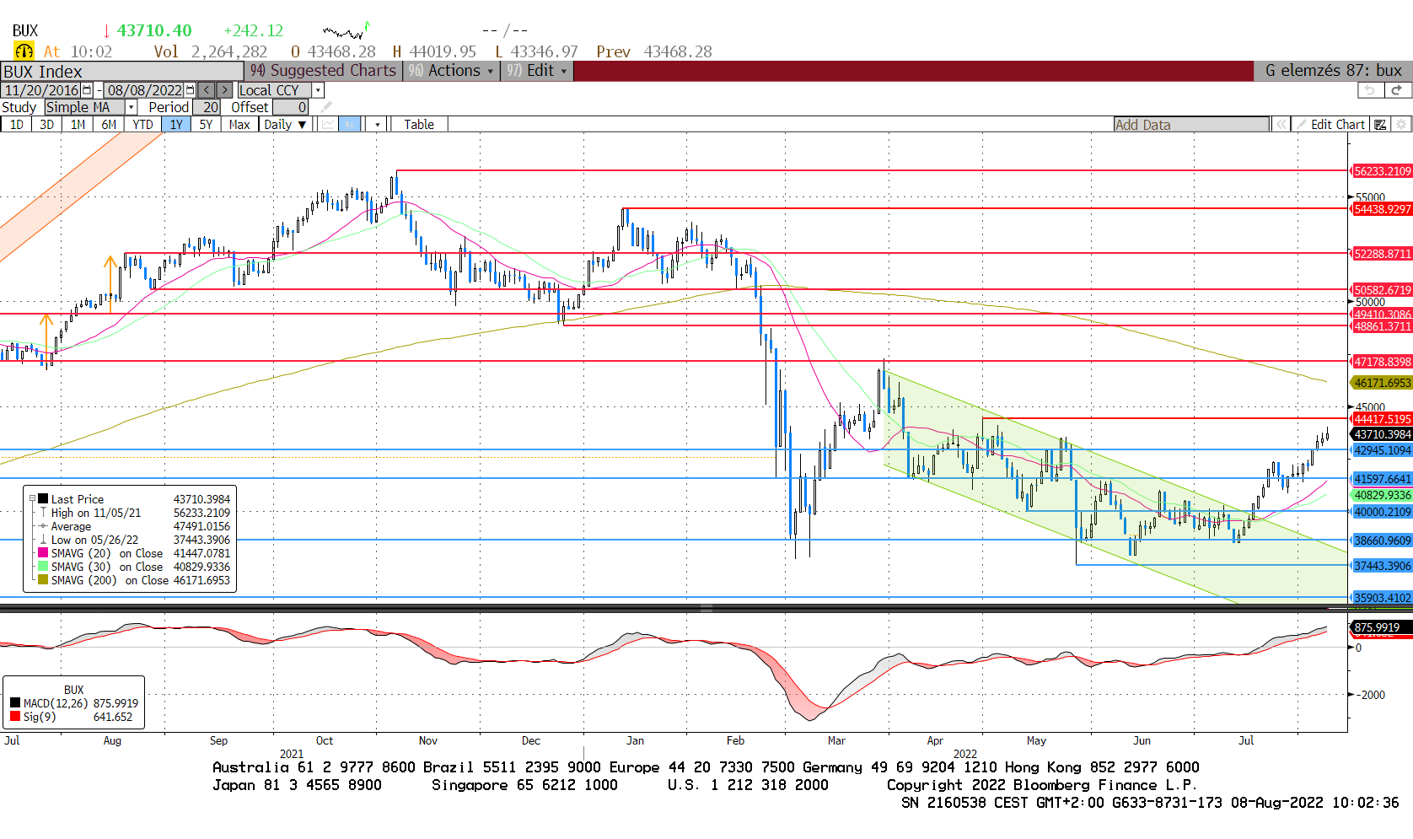
Task: Click the 56233.2109 price level label
Action: tap(1382, 171)
